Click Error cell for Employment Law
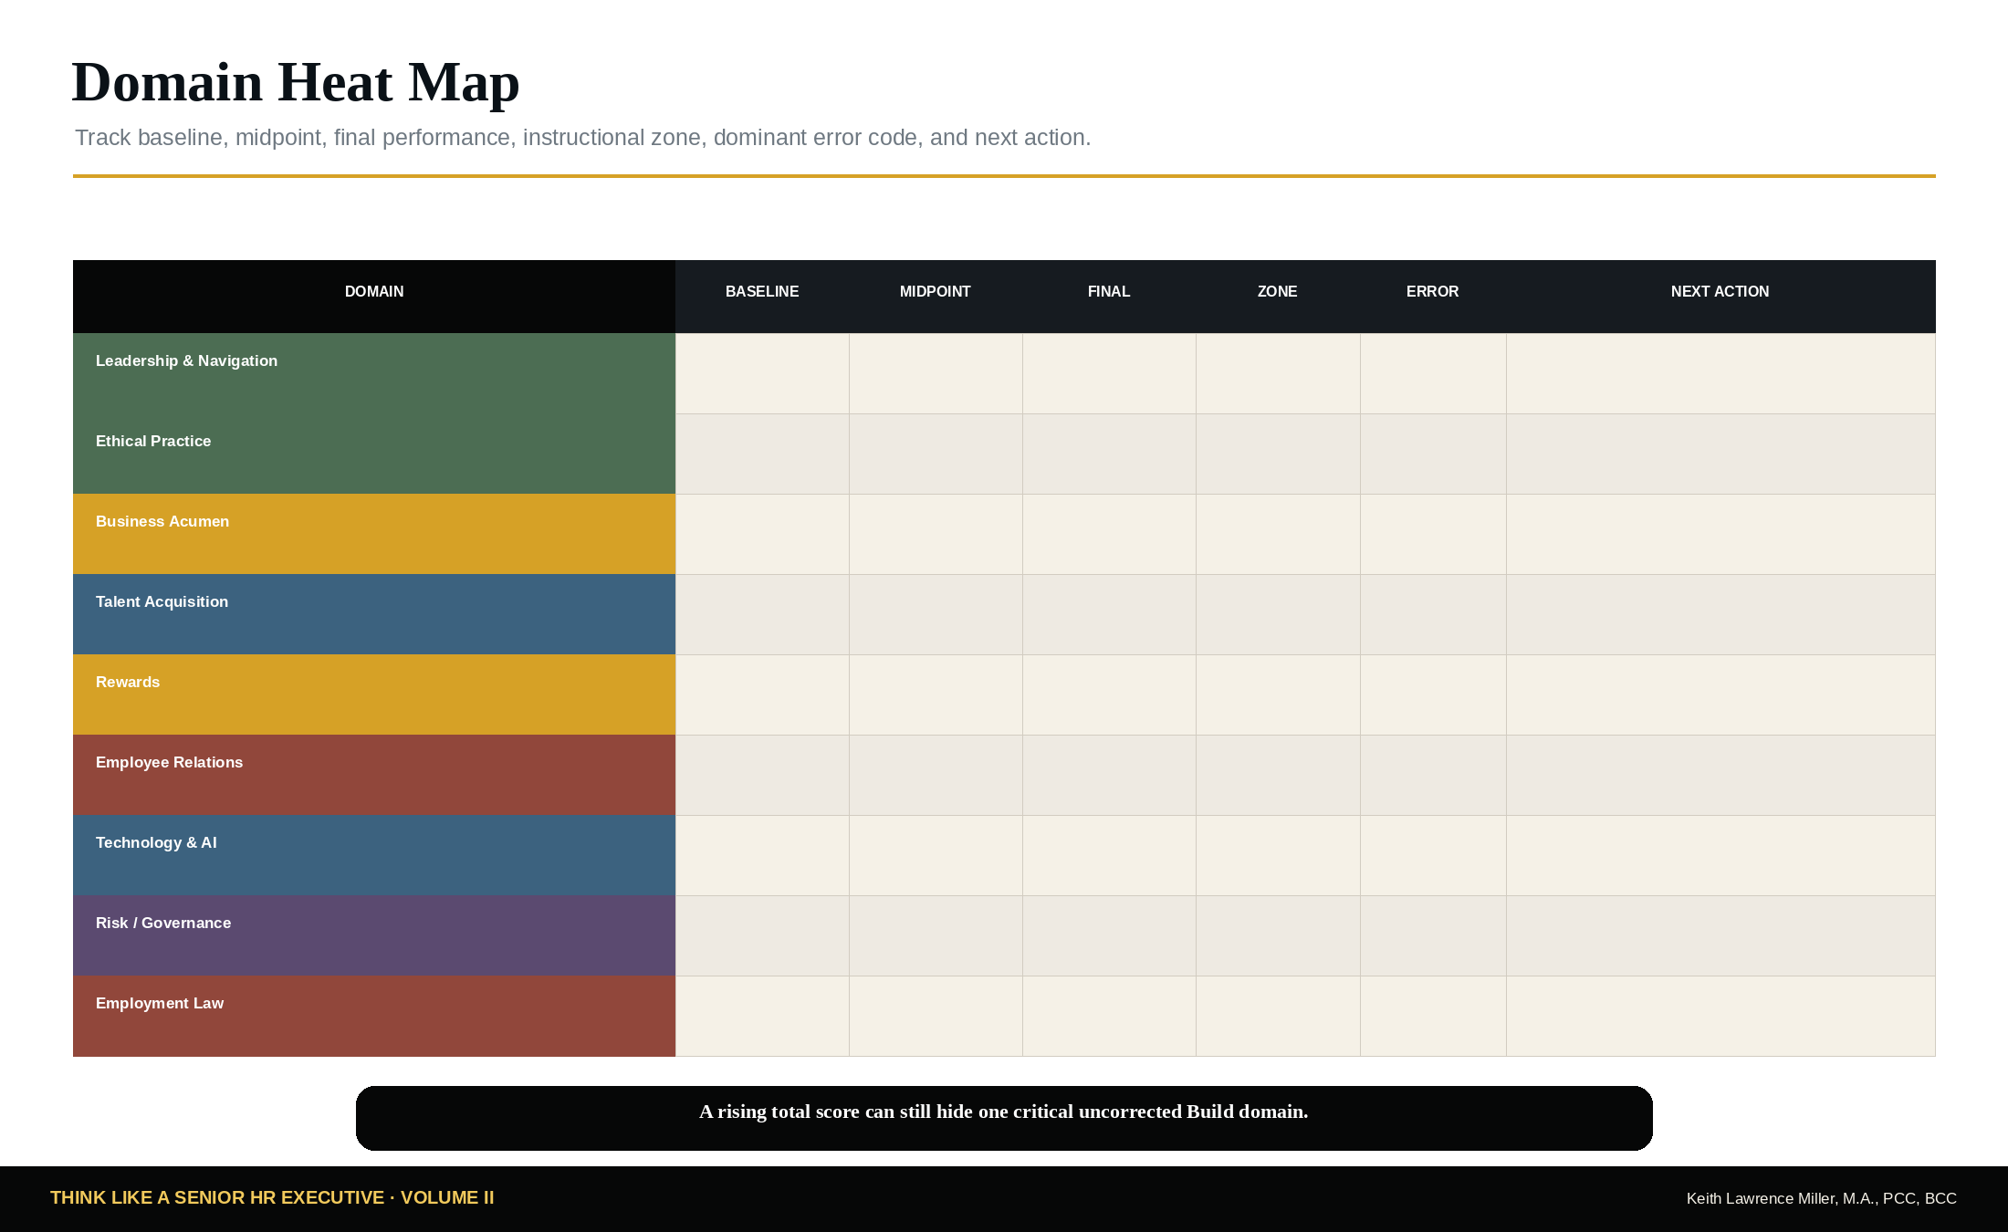This screenshot has height=1232, width=2008. [x=1433, y=1017]
